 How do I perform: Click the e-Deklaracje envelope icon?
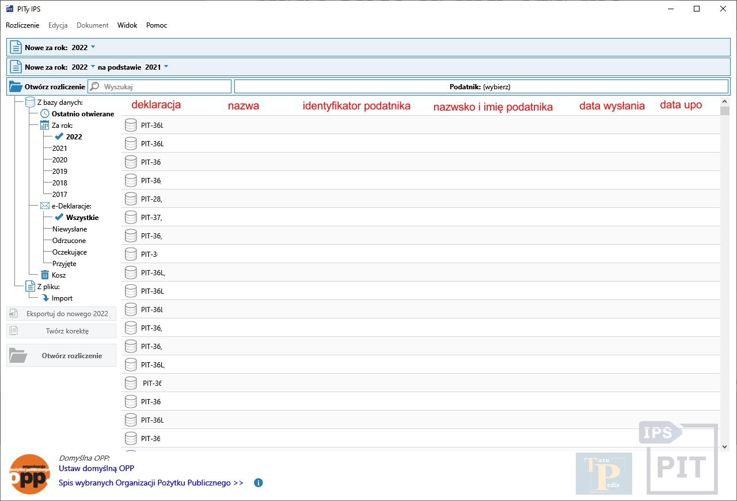pos(45,206)
